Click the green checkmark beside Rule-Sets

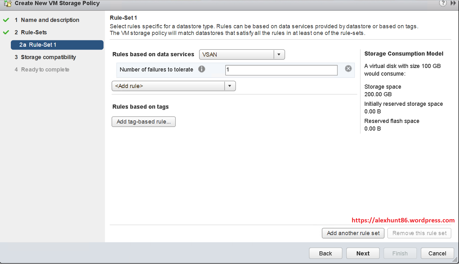click(x=6, y=32)
